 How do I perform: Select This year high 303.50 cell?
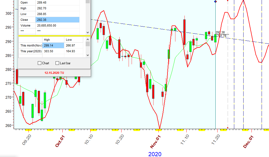[x=53, y=51]
